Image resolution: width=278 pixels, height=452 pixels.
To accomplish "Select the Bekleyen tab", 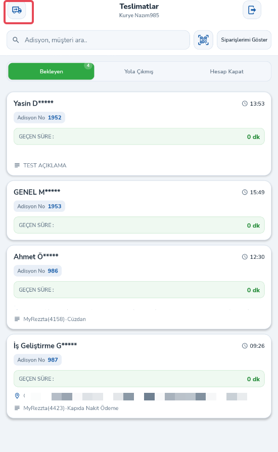I will tap(51, 71).
